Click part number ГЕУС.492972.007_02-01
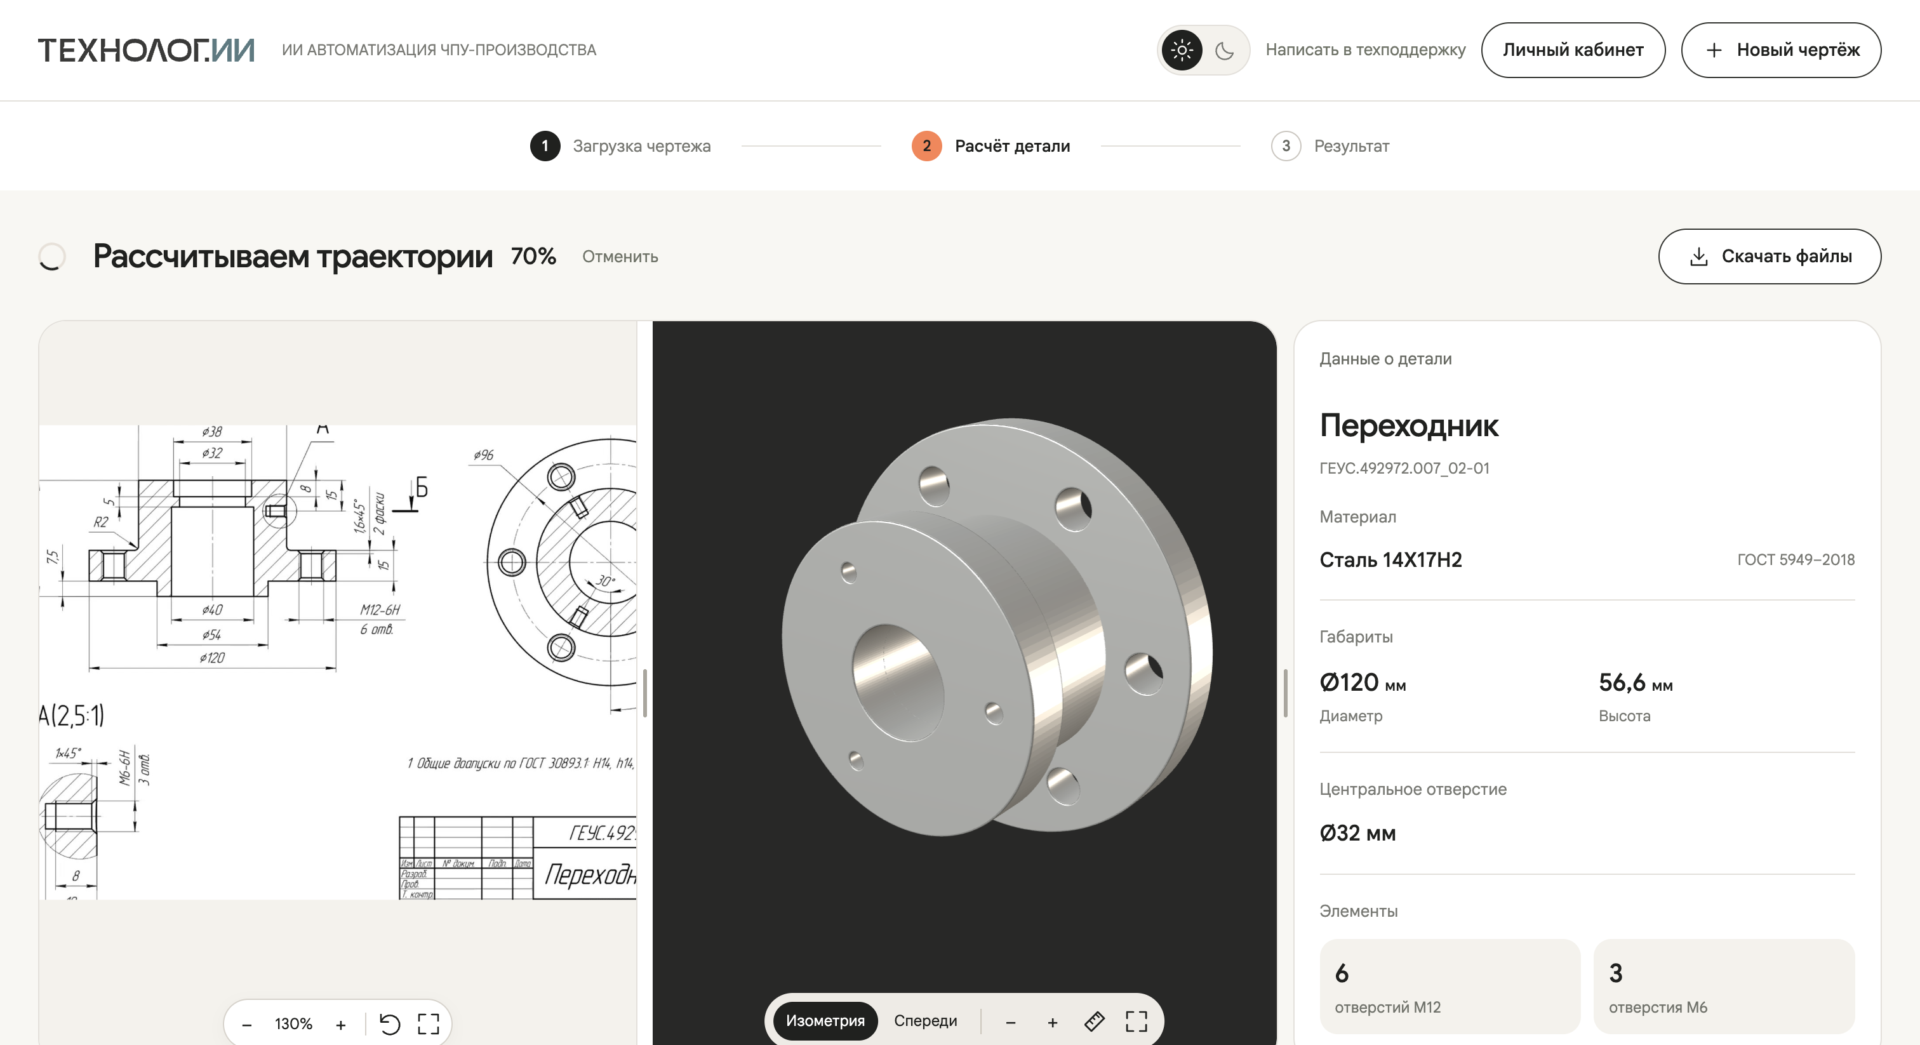The height and width of the screenshot is (1045, 1920). point(1404,468)
